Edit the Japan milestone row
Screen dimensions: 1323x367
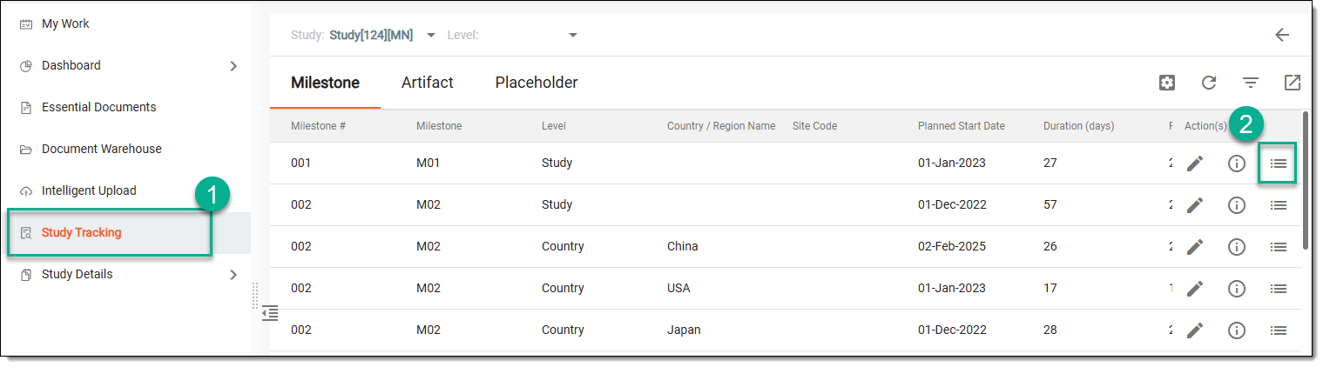click(x=1195, y=330)
